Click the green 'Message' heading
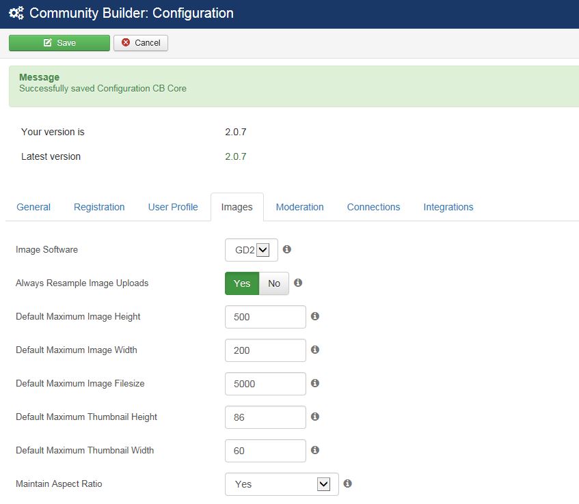This screenshot has width=579, height=504. point(39,77)
